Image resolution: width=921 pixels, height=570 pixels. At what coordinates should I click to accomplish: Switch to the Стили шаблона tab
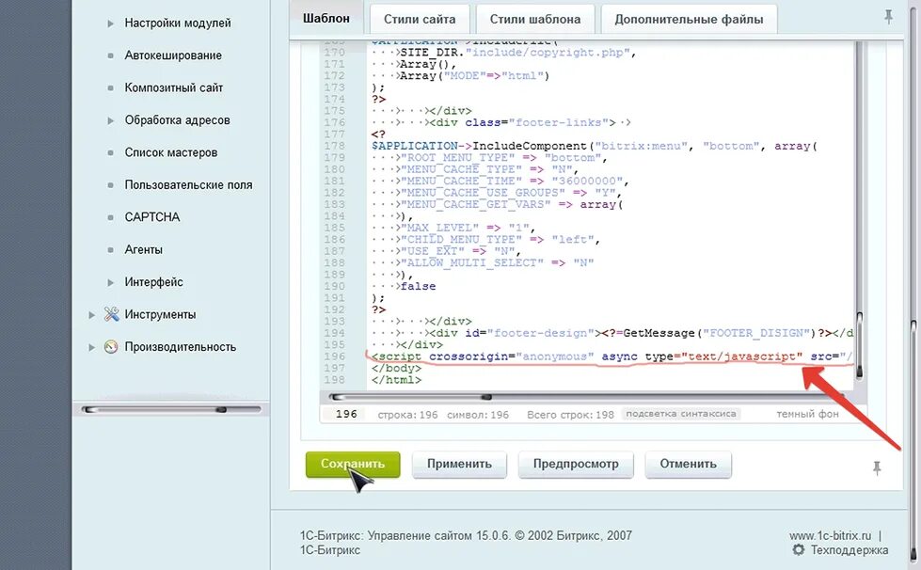[x=535, y=20]
